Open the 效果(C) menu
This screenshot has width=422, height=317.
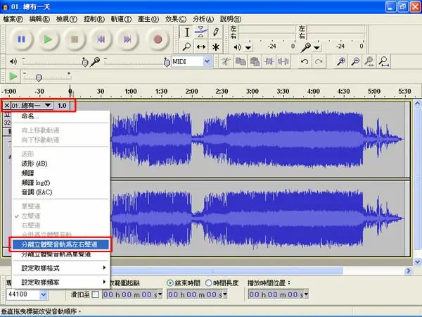click(x=175, y=19)
